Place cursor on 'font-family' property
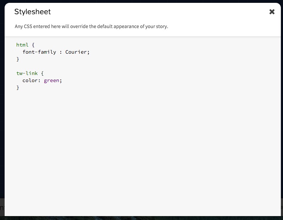 coord(39,52)
